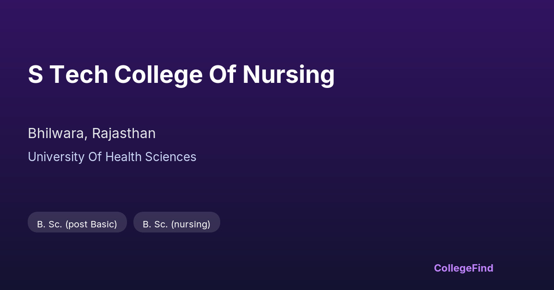554x290 pixels.
Task: Click the word Nursing in the heading
Action: [x=289, y=74]
